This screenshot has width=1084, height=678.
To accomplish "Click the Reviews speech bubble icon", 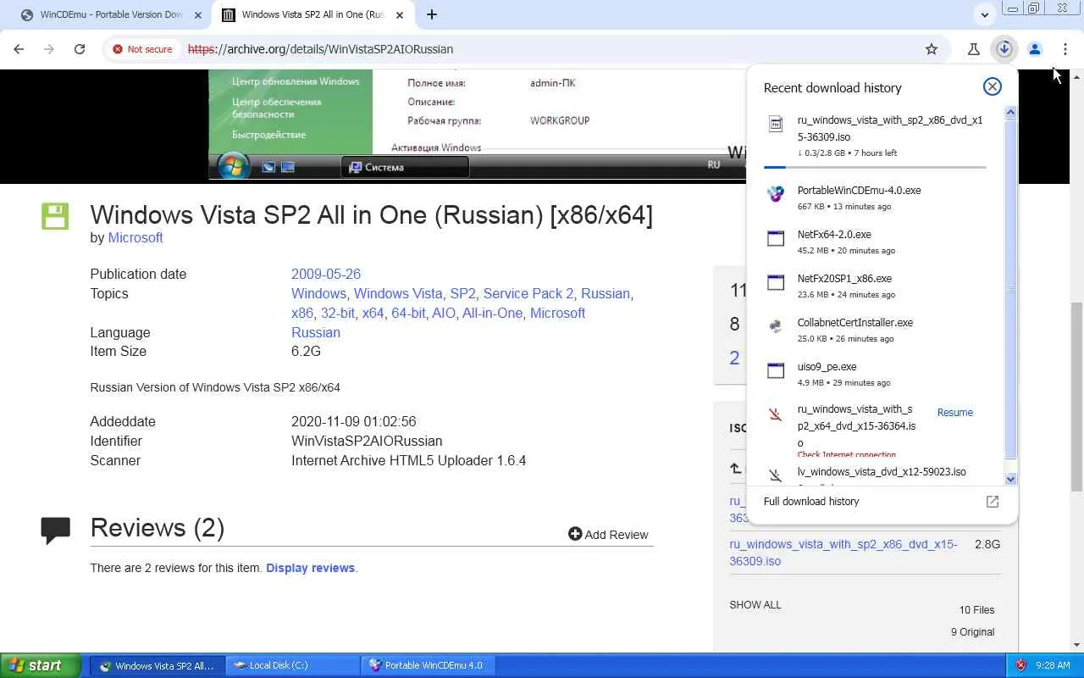I will tap(56, 530).
